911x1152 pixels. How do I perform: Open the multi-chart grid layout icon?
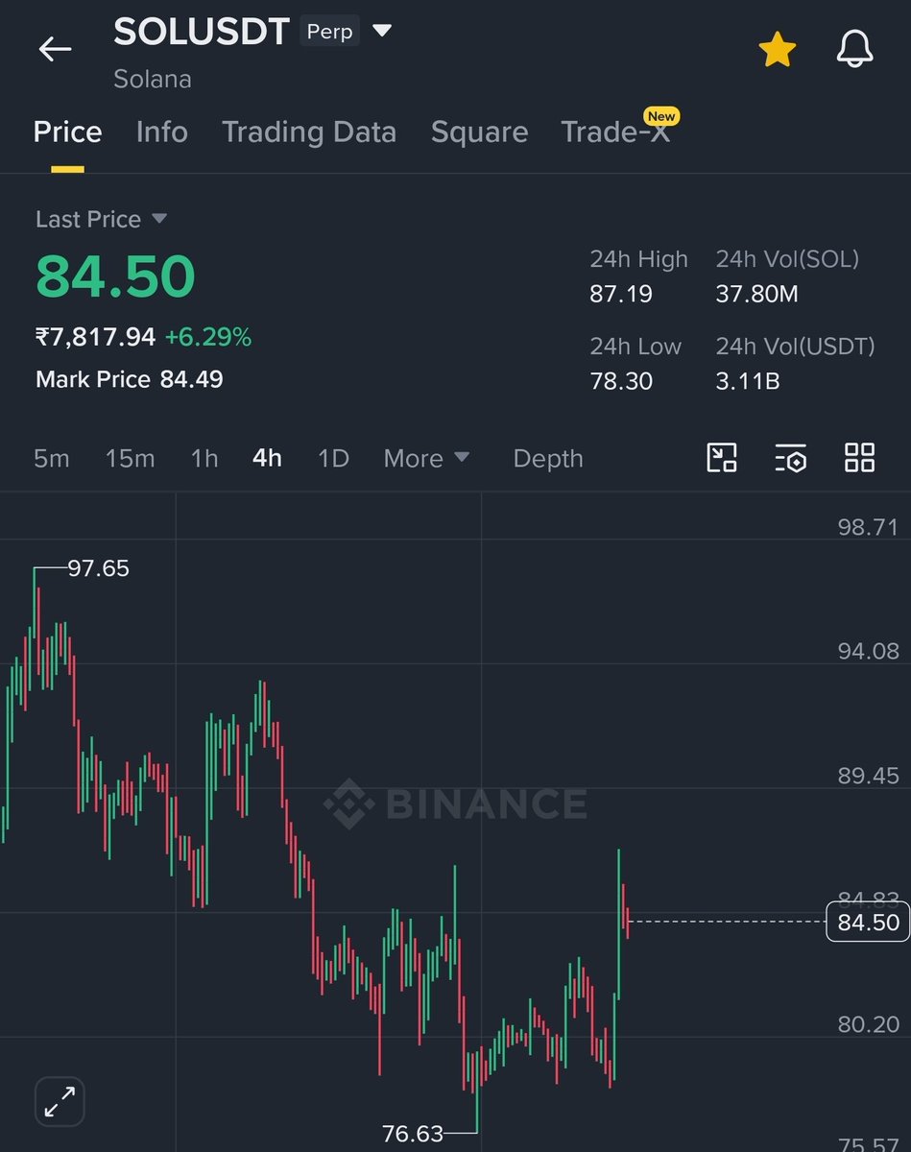[x=859, y=458]
